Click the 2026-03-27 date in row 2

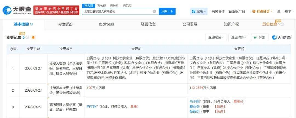pos(33,90)
